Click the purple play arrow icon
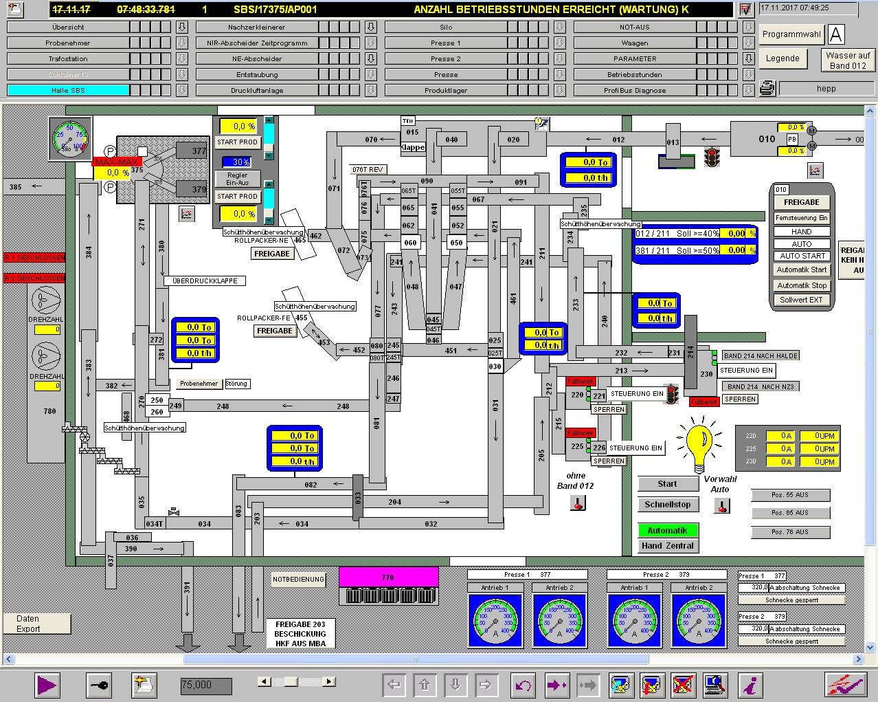 click(x=47, y=685)
